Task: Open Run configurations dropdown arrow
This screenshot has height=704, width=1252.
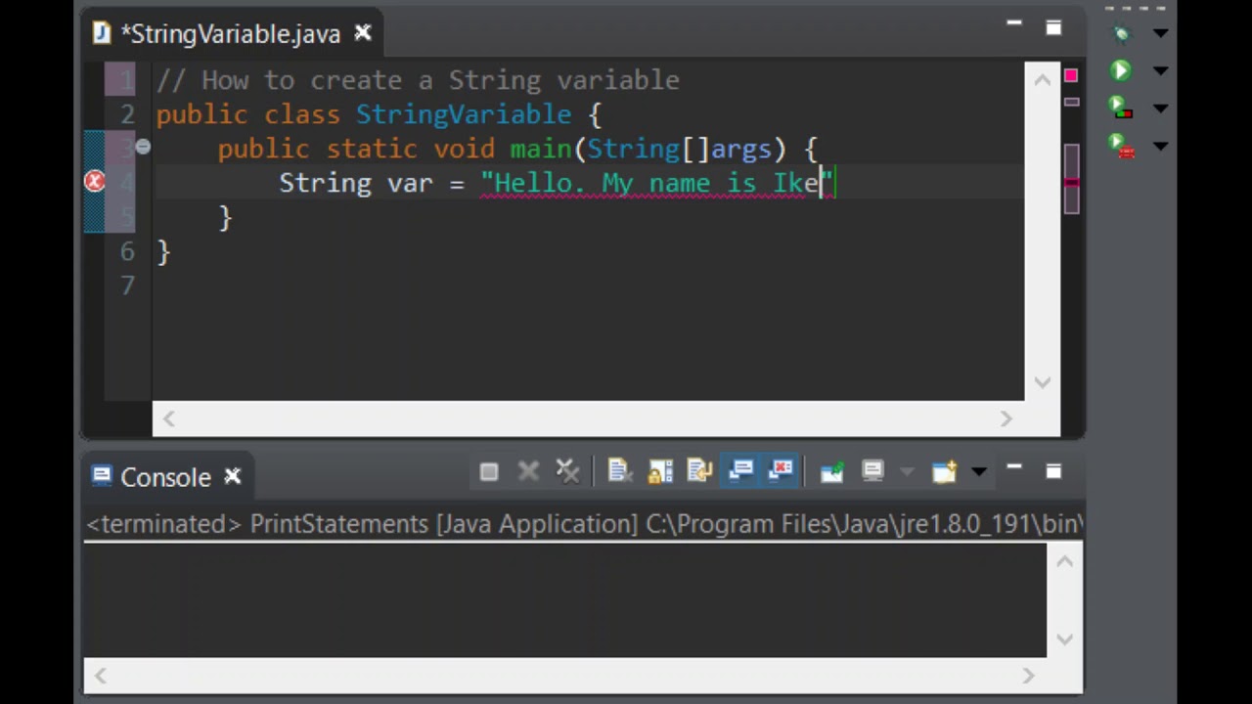Action: pyautogui.click(x=1161, y=70)
